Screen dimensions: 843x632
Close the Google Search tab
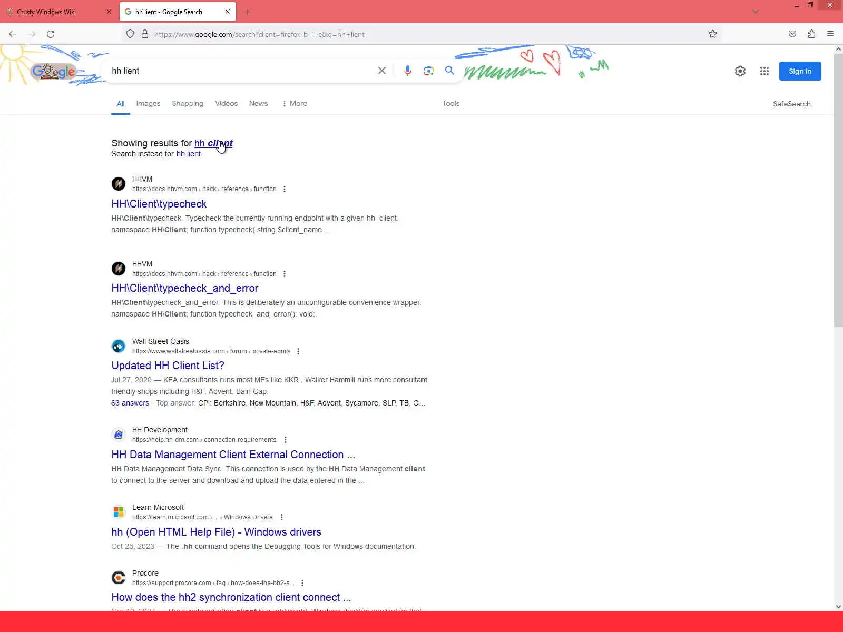pyautogui.click(x=228, y=12)
